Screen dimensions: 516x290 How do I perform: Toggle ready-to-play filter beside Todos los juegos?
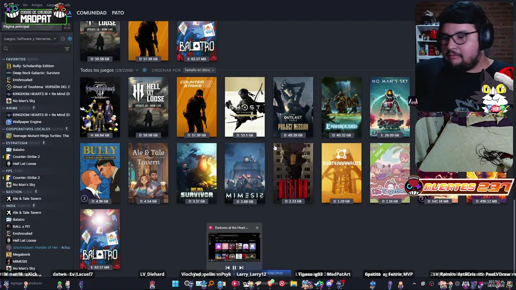(144, 70)
